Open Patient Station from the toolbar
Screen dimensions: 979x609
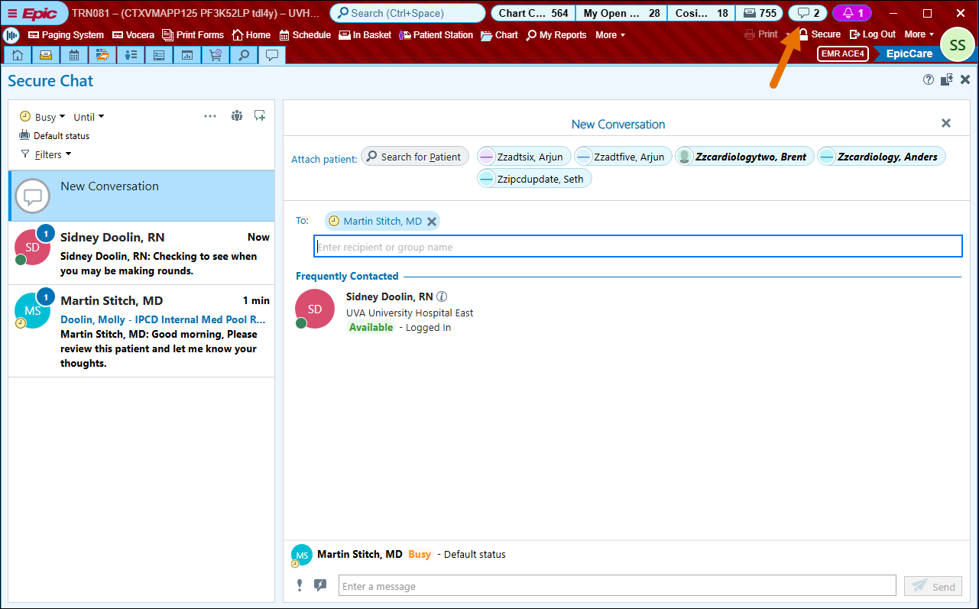(436, 35)
